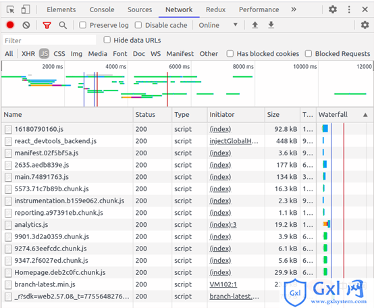Open the Redux tab
Viewport: 374px width, 308px height.
pyautogui.click(x=216, y=9)
